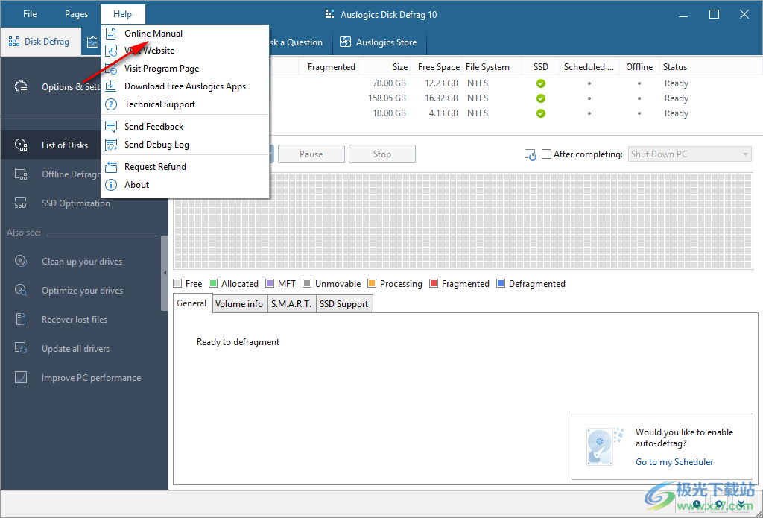Click the Send Debug Log code icon

pos(112,145)
